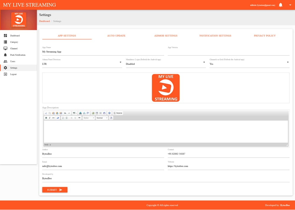Go to Category in the sidebar
The width and height of the screenshot is (295, 210).
14,42
